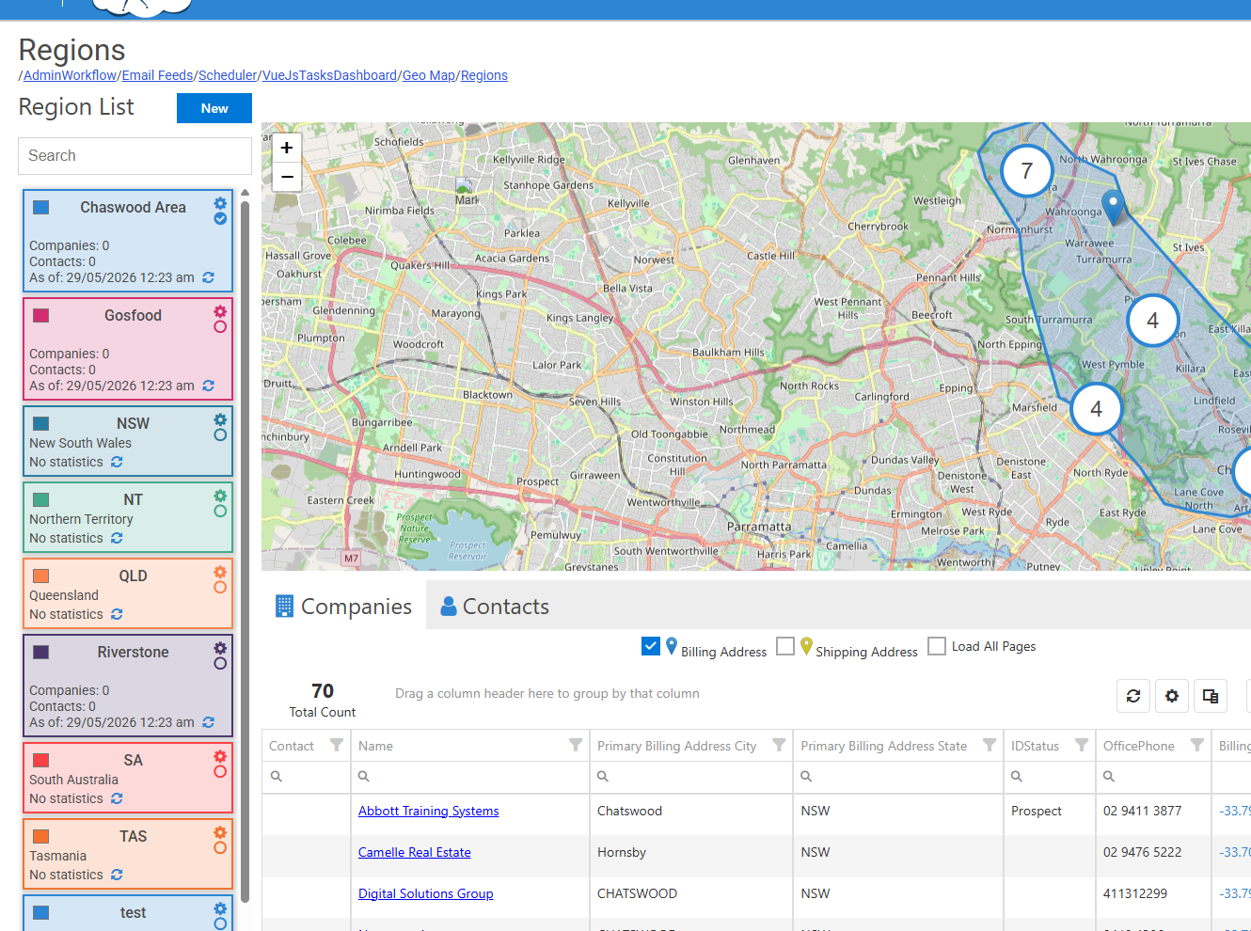Open search operator in Name filter row

pyautogui.click(x=364, y=777)
